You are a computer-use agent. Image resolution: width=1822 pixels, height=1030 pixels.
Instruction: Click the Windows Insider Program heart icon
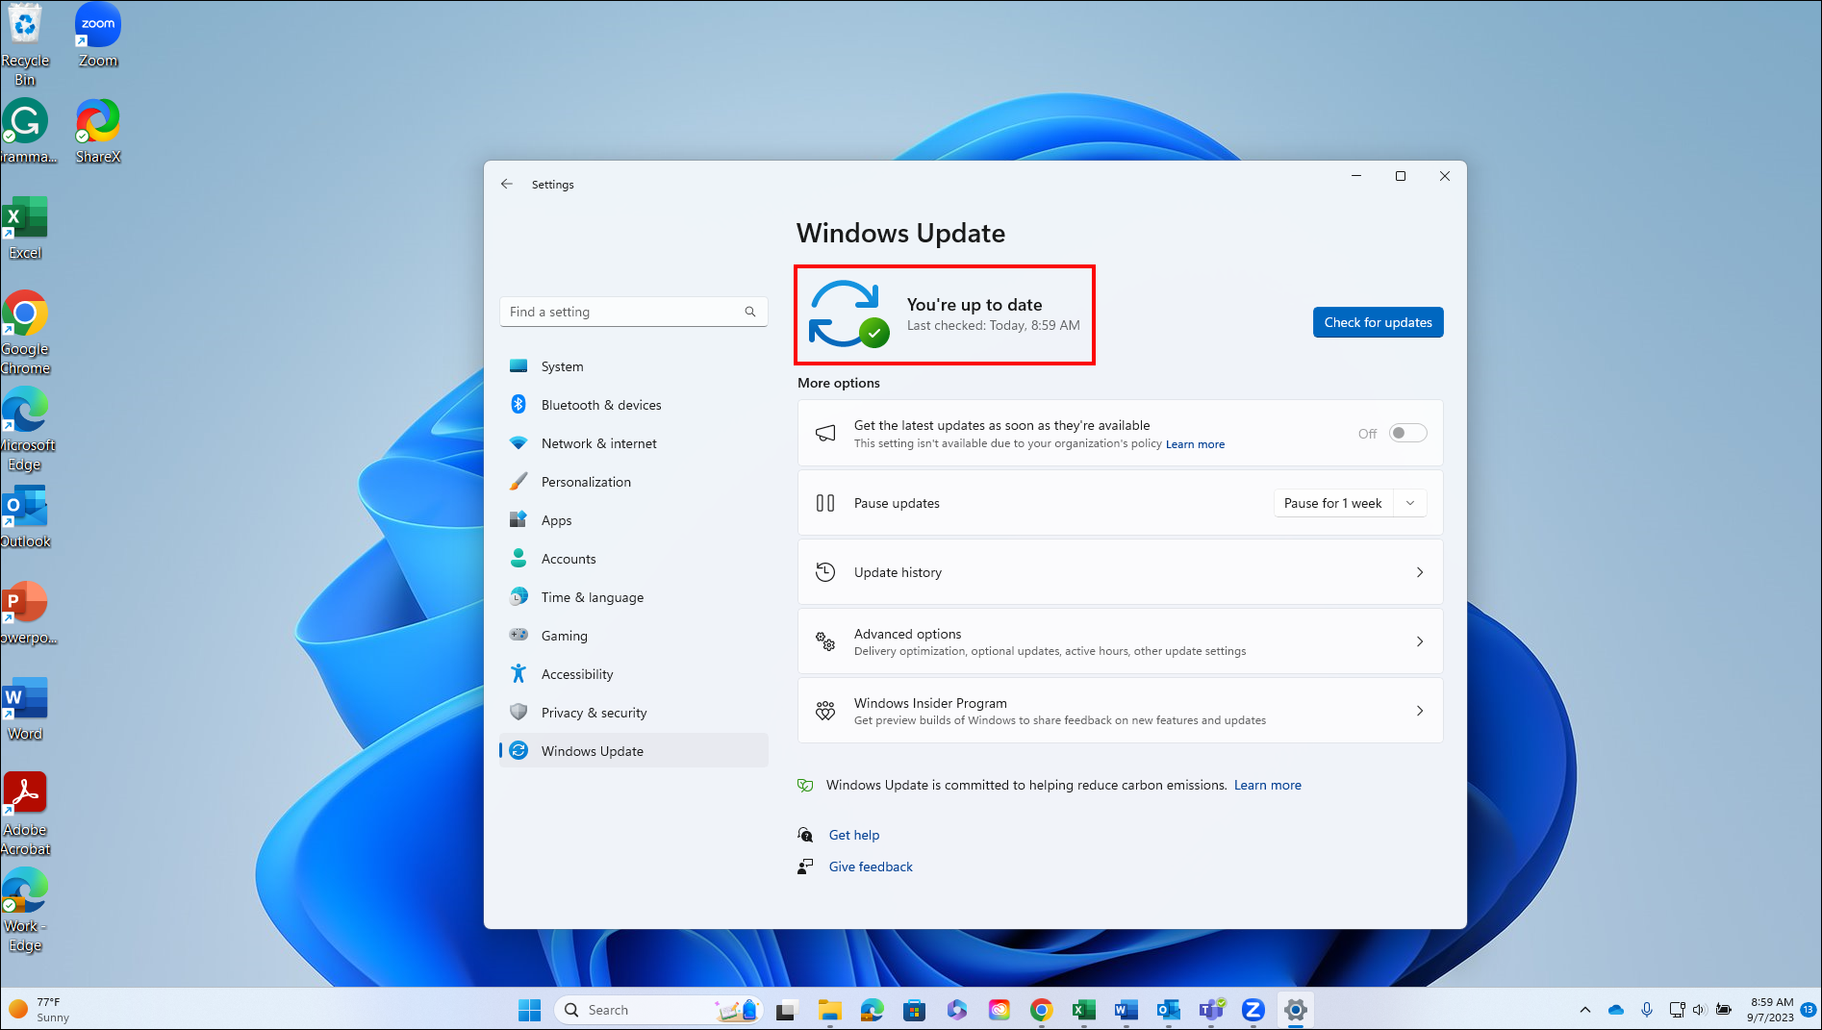pos(824,710)
